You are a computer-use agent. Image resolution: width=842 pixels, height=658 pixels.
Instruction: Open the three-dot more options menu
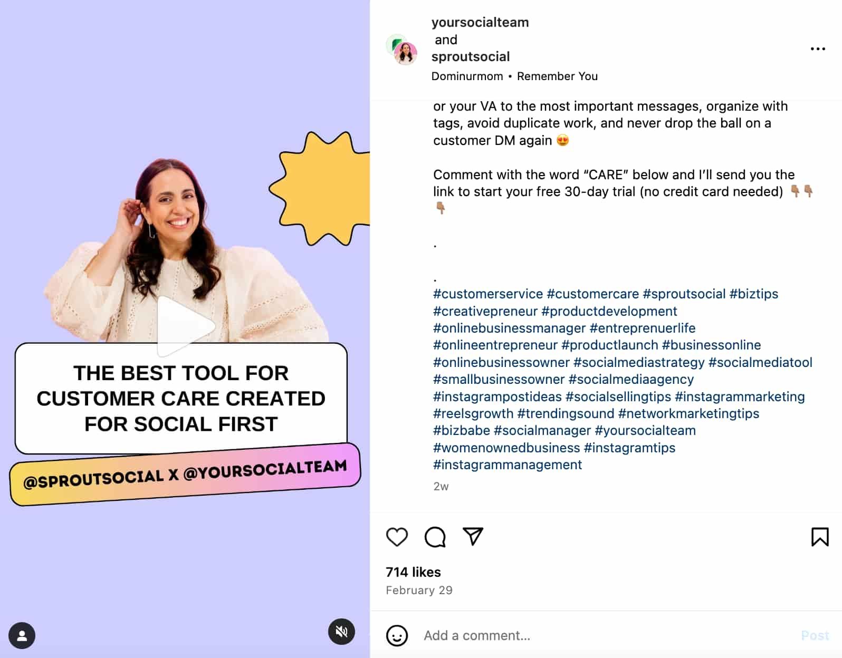point(818,49)
